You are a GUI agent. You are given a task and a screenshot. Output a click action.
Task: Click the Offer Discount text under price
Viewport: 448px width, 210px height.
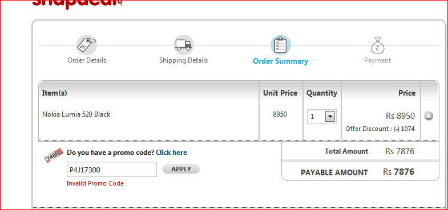[x=380, y=129]
